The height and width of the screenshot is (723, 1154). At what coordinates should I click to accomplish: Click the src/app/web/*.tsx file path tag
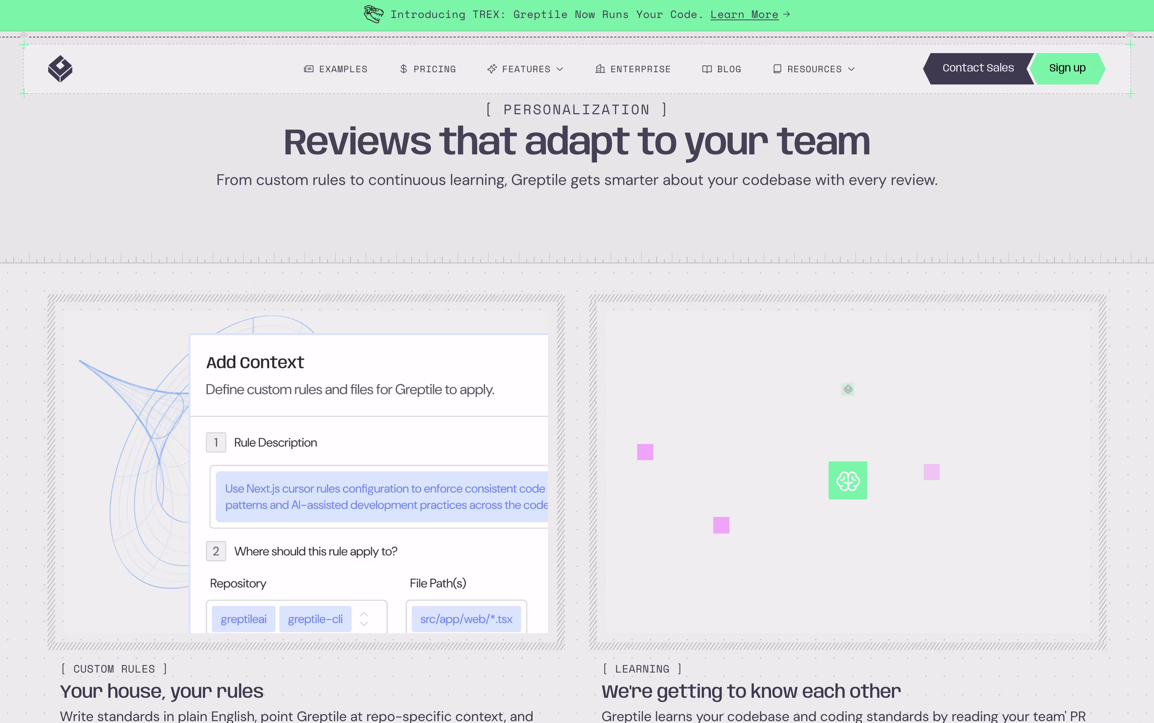click(466, 619)
